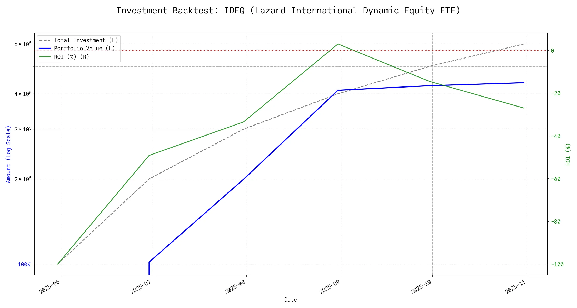
Task: Click the -60 right axis tick label
Action: (x=555, y=179)
